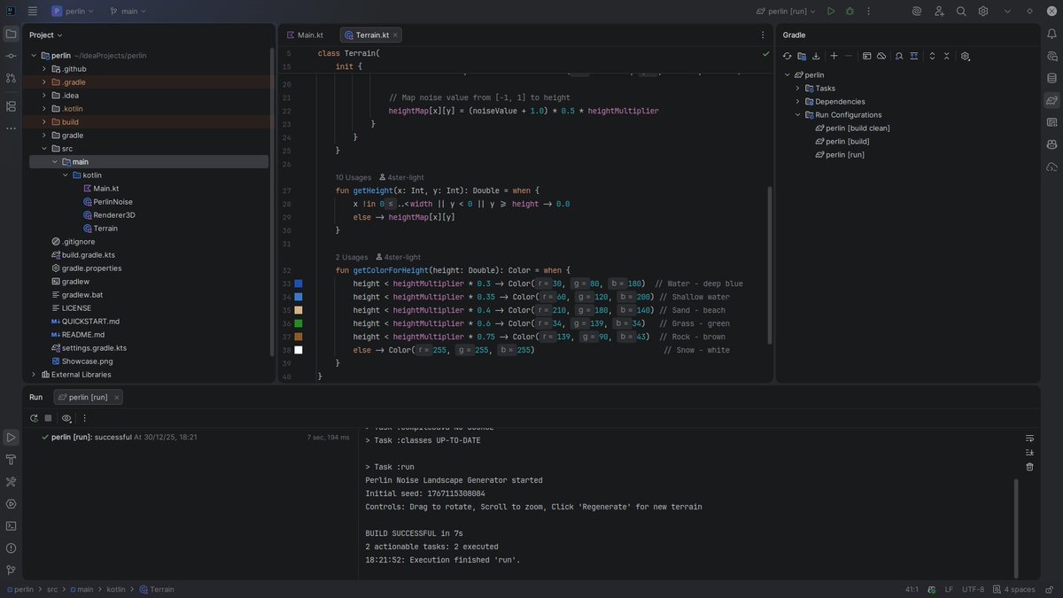Click the 10 Usages inlay link above getHeight
Viewport: 1063px width, 598px height.
[x=353, y=177]
